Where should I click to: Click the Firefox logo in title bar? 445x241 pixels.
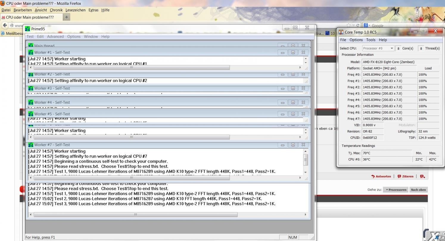click(3, 3)
